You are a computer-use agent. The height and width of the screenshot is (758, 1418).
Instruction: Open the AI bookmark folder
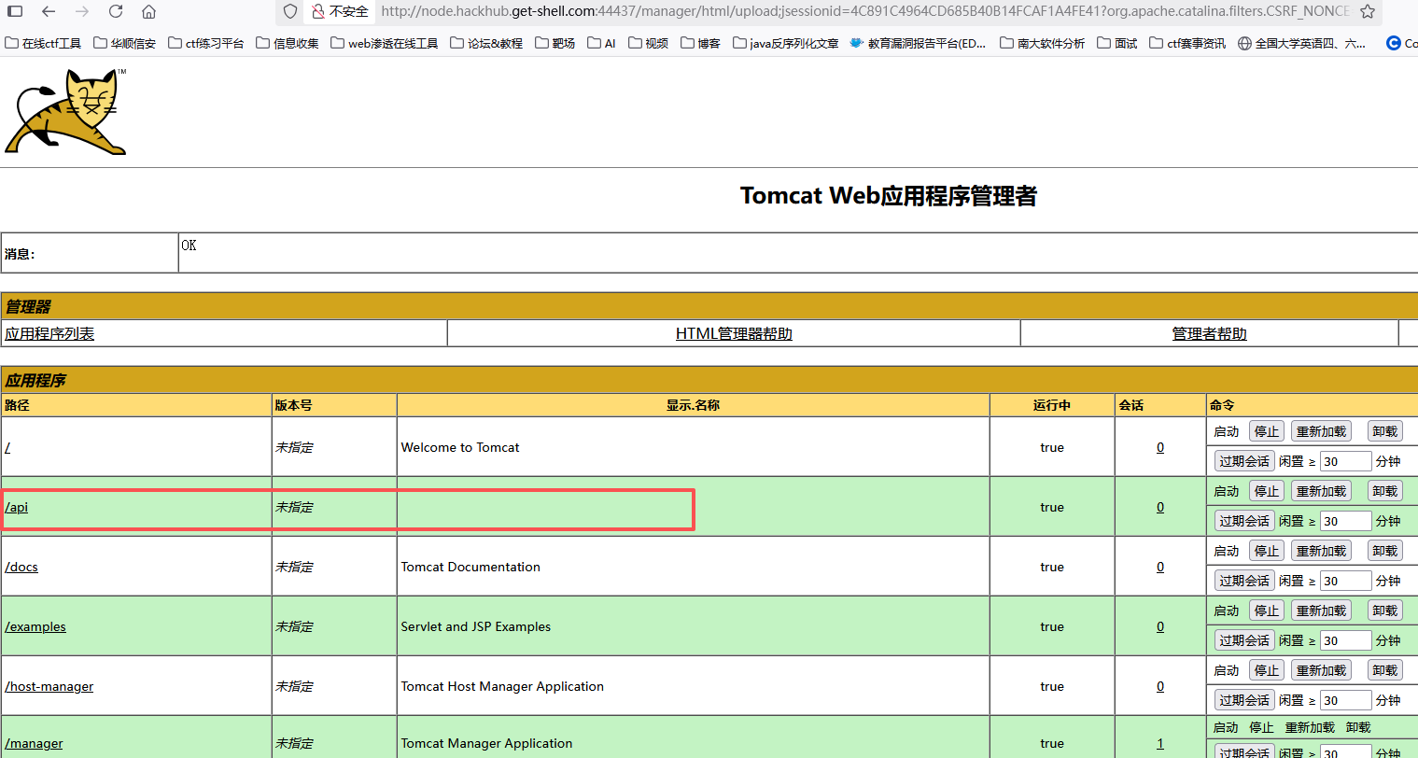point(602,43)
